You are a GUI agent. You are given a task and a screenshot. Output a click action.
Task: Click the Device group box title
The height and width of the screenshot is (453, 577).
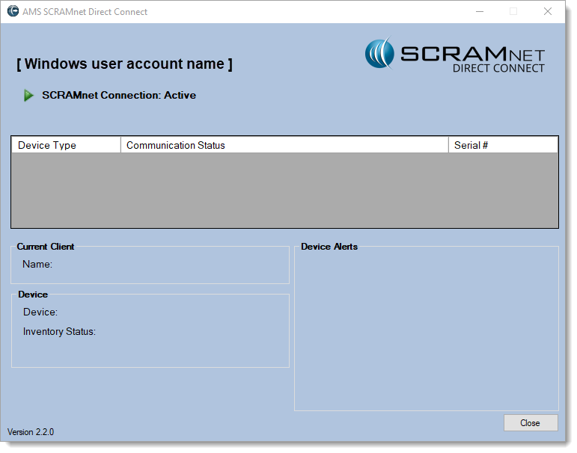33,295
